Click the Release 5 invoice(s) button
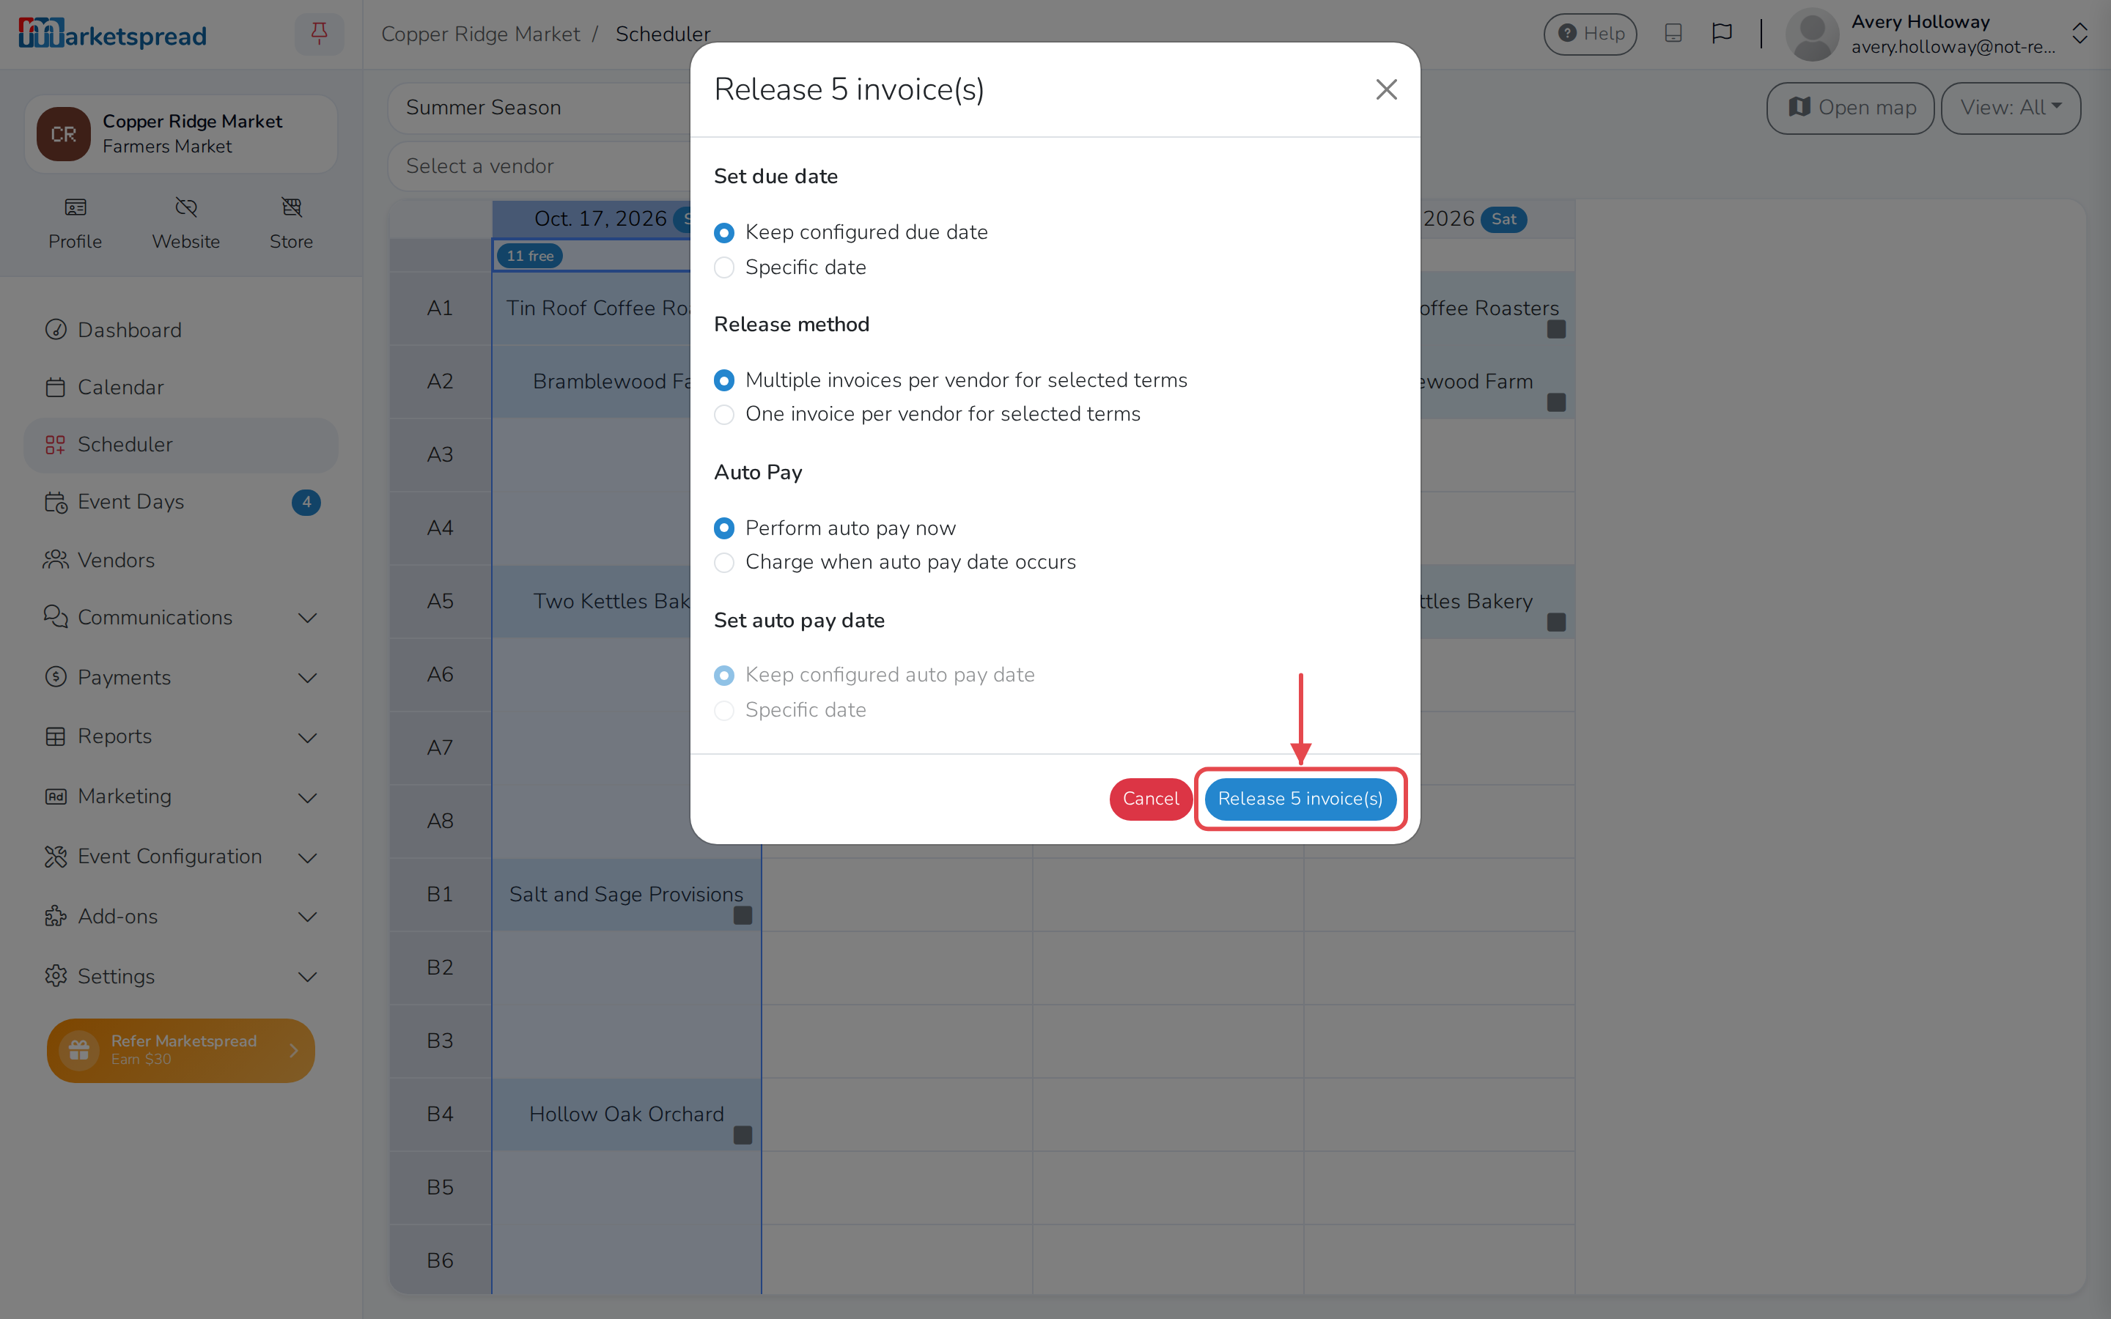2111x1319 pixels. click(1300, 799)
